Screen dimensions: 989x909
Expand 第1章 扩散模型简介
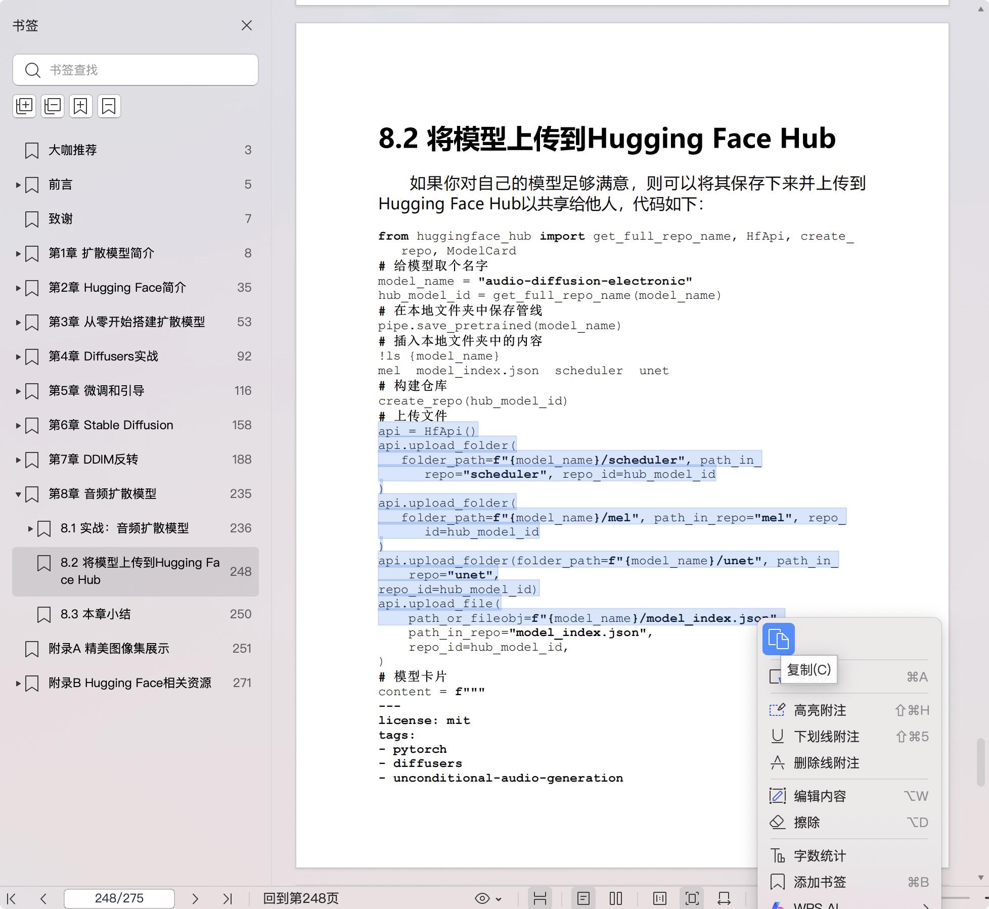point(18,254)
